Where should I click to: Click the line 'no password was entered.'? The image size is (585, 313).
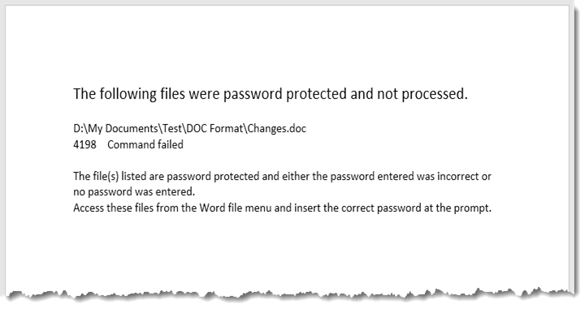[134, 192]
